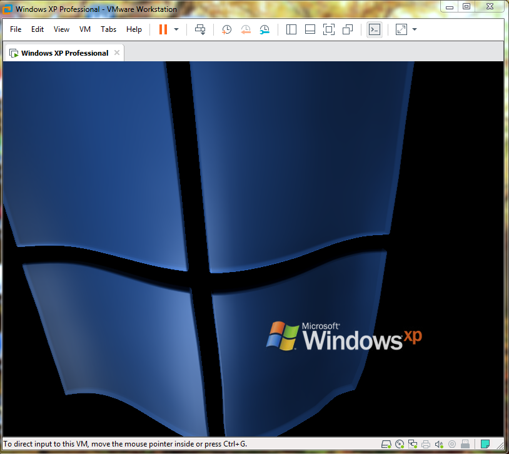Open the Help menu
The height and width of the screenshot is (454, 509).
click(134, 29)
